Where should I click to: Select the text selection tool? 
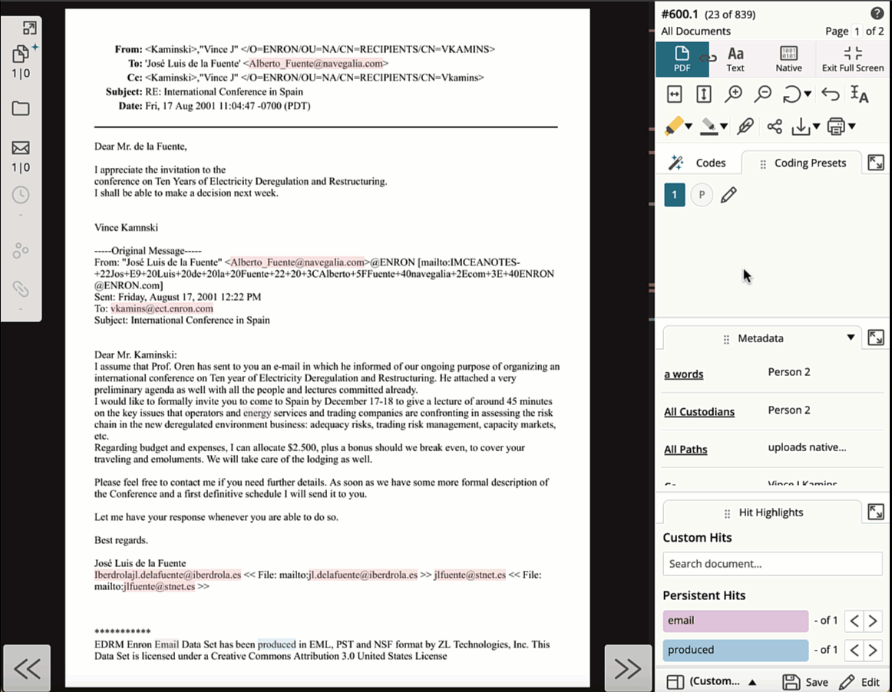coord(859,94)
